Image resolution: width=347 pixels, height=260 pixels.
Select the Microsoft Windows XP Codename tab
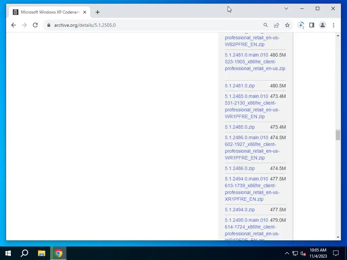(49, 12)
